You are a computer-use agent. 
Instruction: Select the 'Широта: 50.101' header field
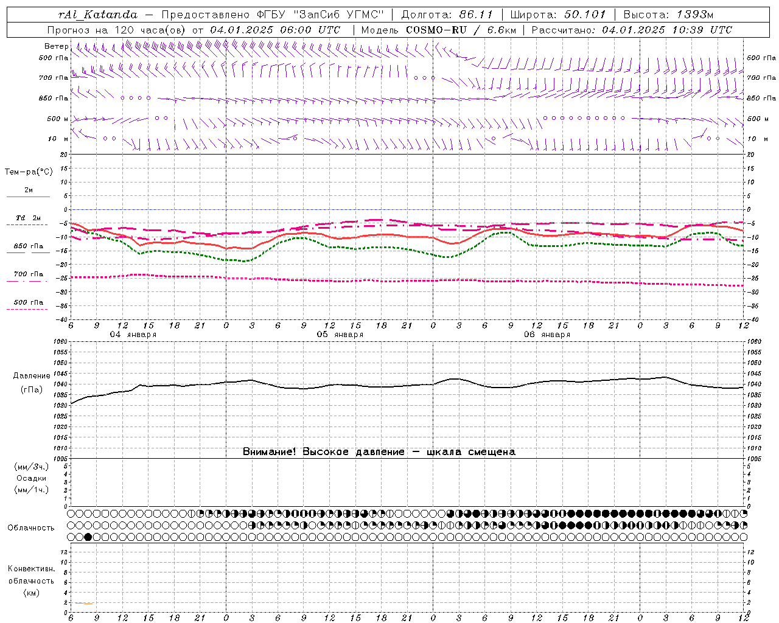(558, 15)
